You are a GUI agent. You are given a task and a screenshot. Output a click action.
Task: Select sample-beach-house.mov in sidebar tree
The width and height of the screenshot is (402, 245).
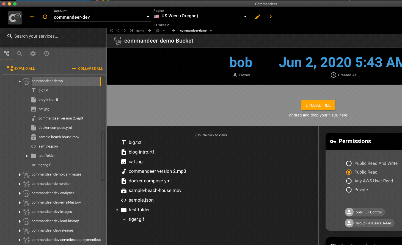[x=59, y=137]
